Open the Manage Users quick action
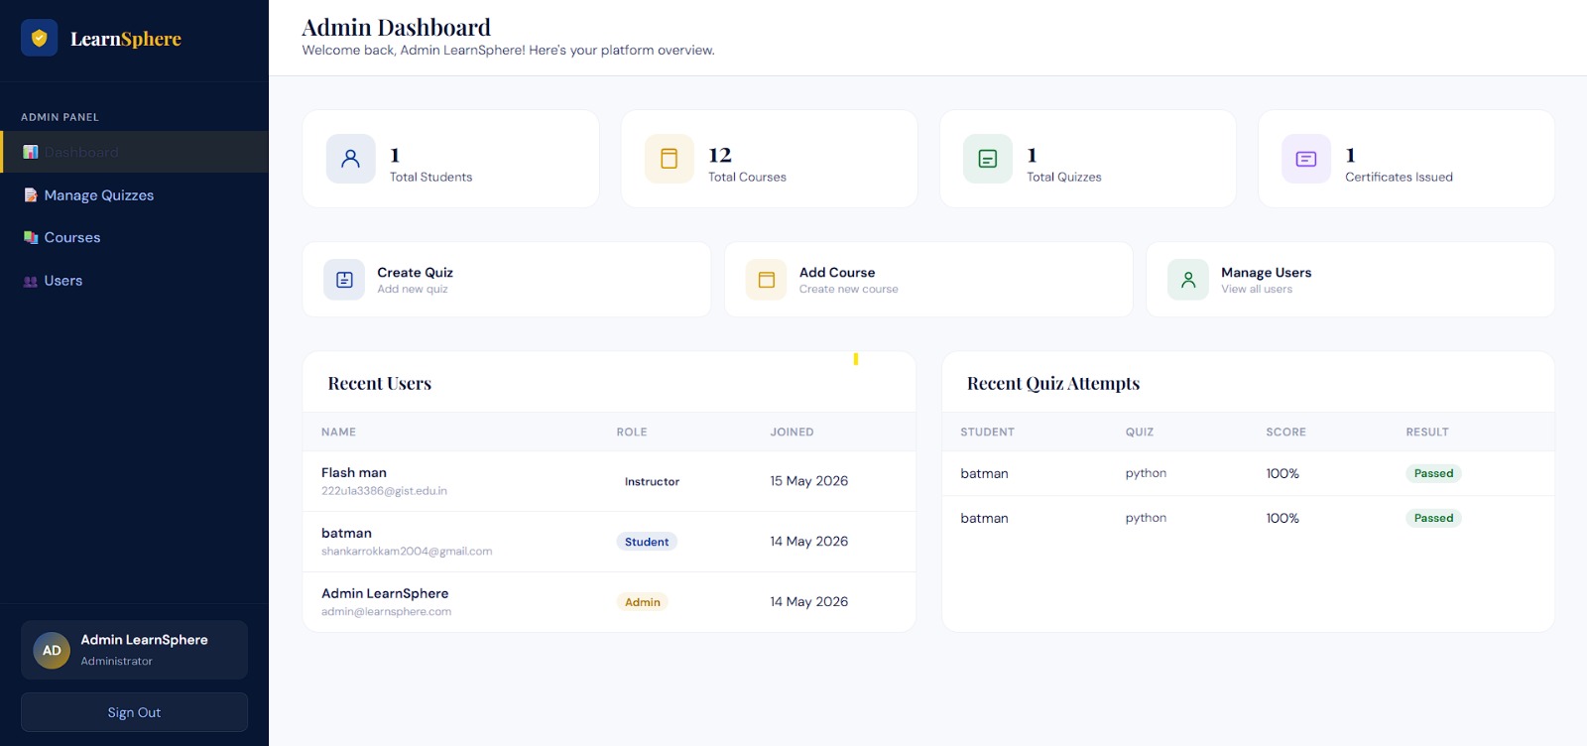Viewport: 1587px width, 746px height. (x=1350, y=280)
